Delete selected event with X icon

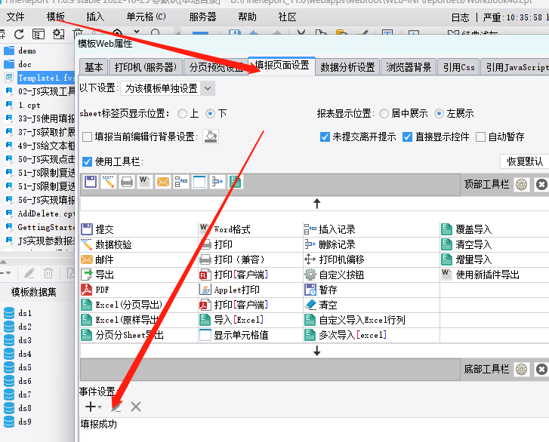[x=135, y=407]
